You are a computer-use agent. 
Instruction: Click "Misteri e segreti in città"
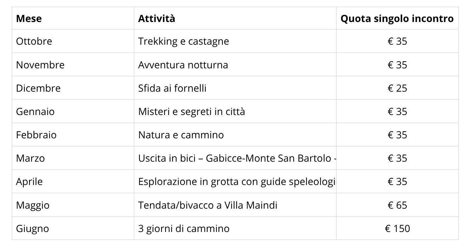pos(191,111)
